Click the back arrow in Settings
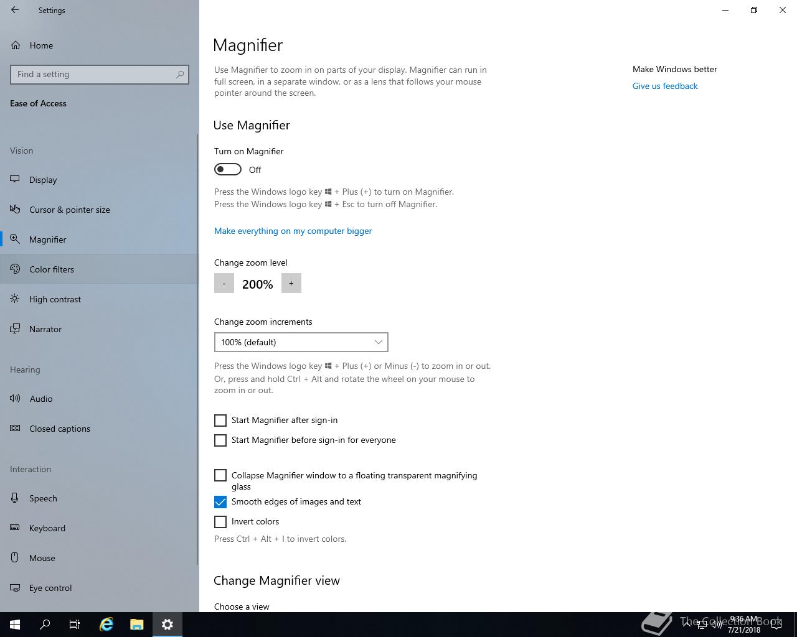This screenshot has height=637, width=797. 15,10
